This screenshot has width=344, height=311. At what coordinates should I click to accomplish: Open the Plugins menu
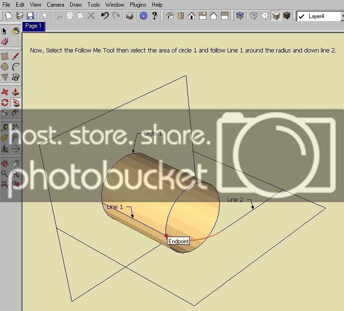click(138, 5)
